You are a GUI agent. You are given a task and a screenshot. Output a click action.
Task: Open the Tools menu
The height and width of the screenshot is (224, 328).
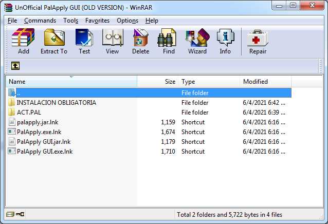(x=71, y=21)
